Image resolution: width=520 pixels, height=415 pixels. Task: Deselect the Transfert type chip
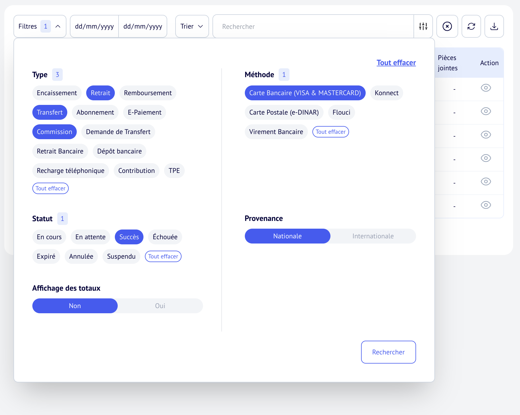50,112
